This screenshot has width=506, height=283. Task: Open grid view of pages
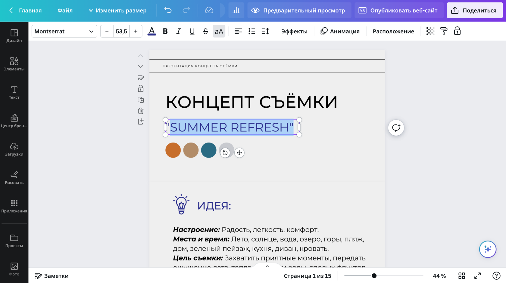(462, 276)
